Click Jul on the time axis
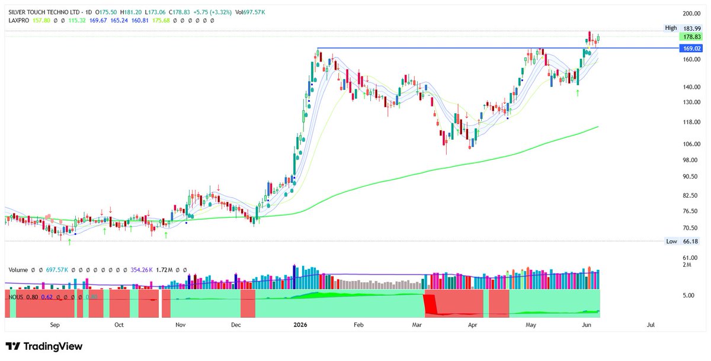Image resolution: width=711 pixels, height=361 pixels. [651, 325]
